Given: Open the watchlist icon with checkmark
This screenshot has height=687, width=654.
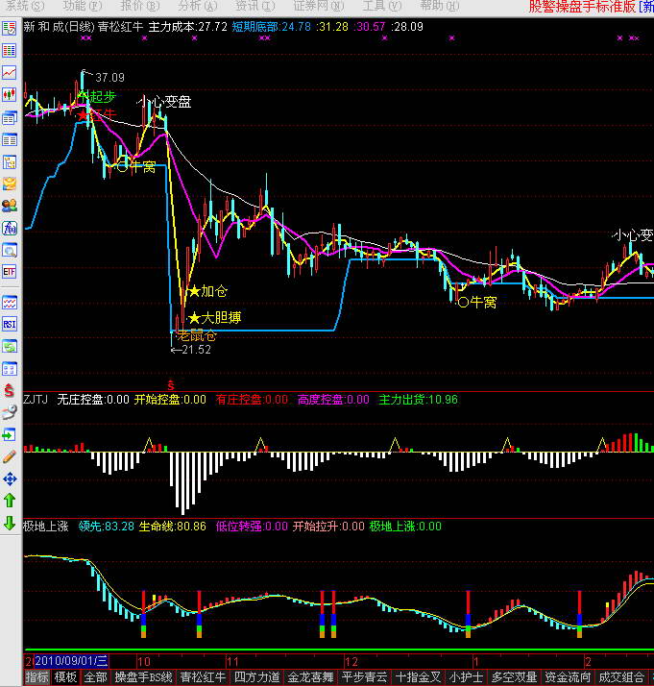Looking at the screenshot, I should 10,29.
